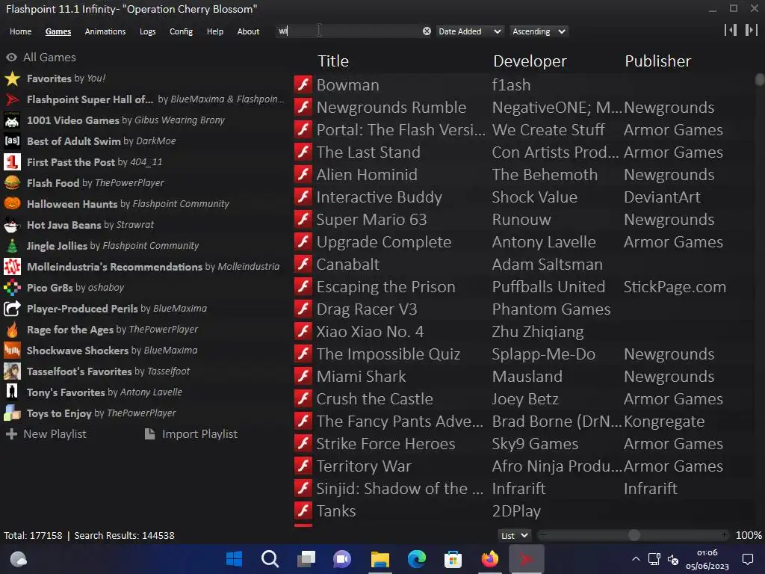
Task: Click the Import Playlist button
Action: (191, 434)
